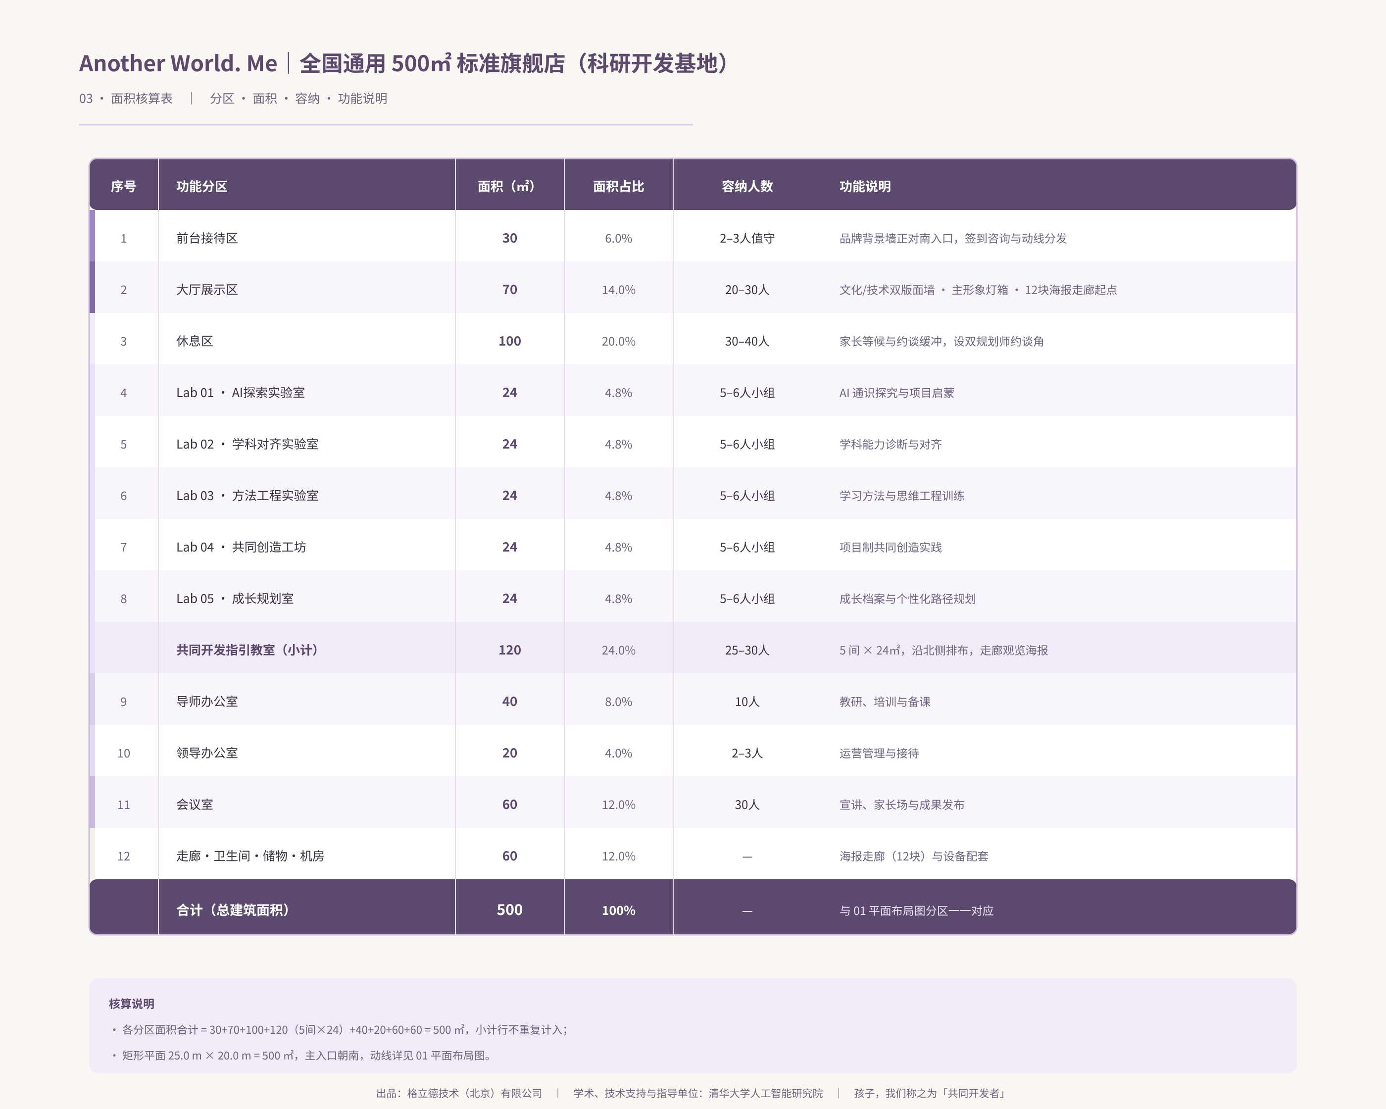Click the 序号 column header

point(123,187)
